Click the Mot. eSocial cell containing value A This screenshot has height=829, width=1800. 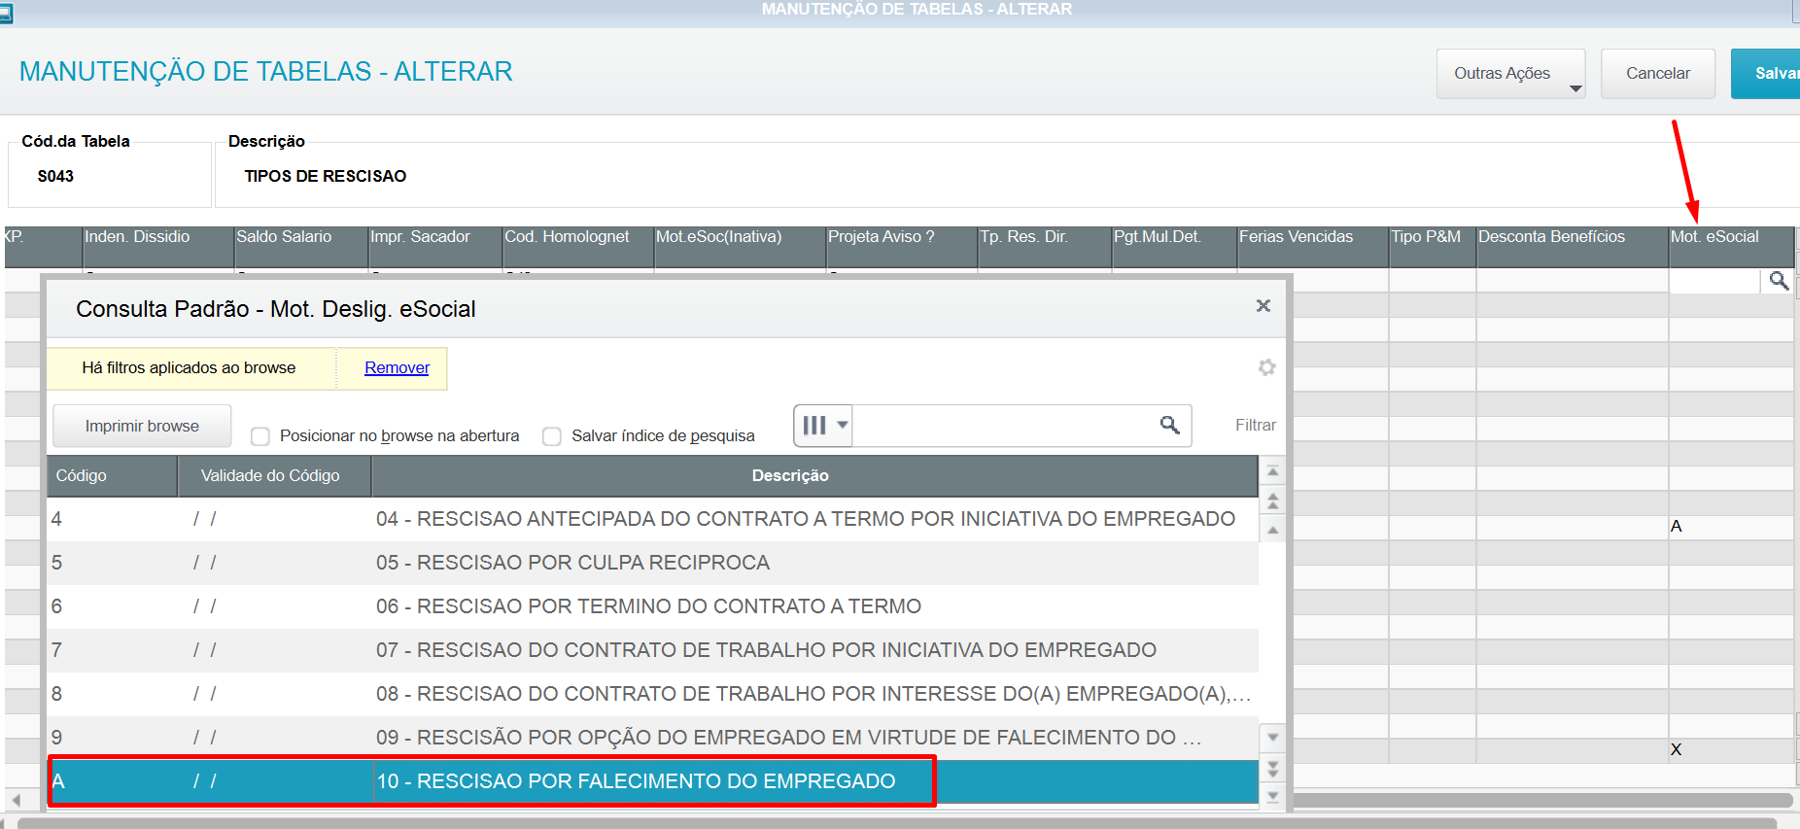1730,527
